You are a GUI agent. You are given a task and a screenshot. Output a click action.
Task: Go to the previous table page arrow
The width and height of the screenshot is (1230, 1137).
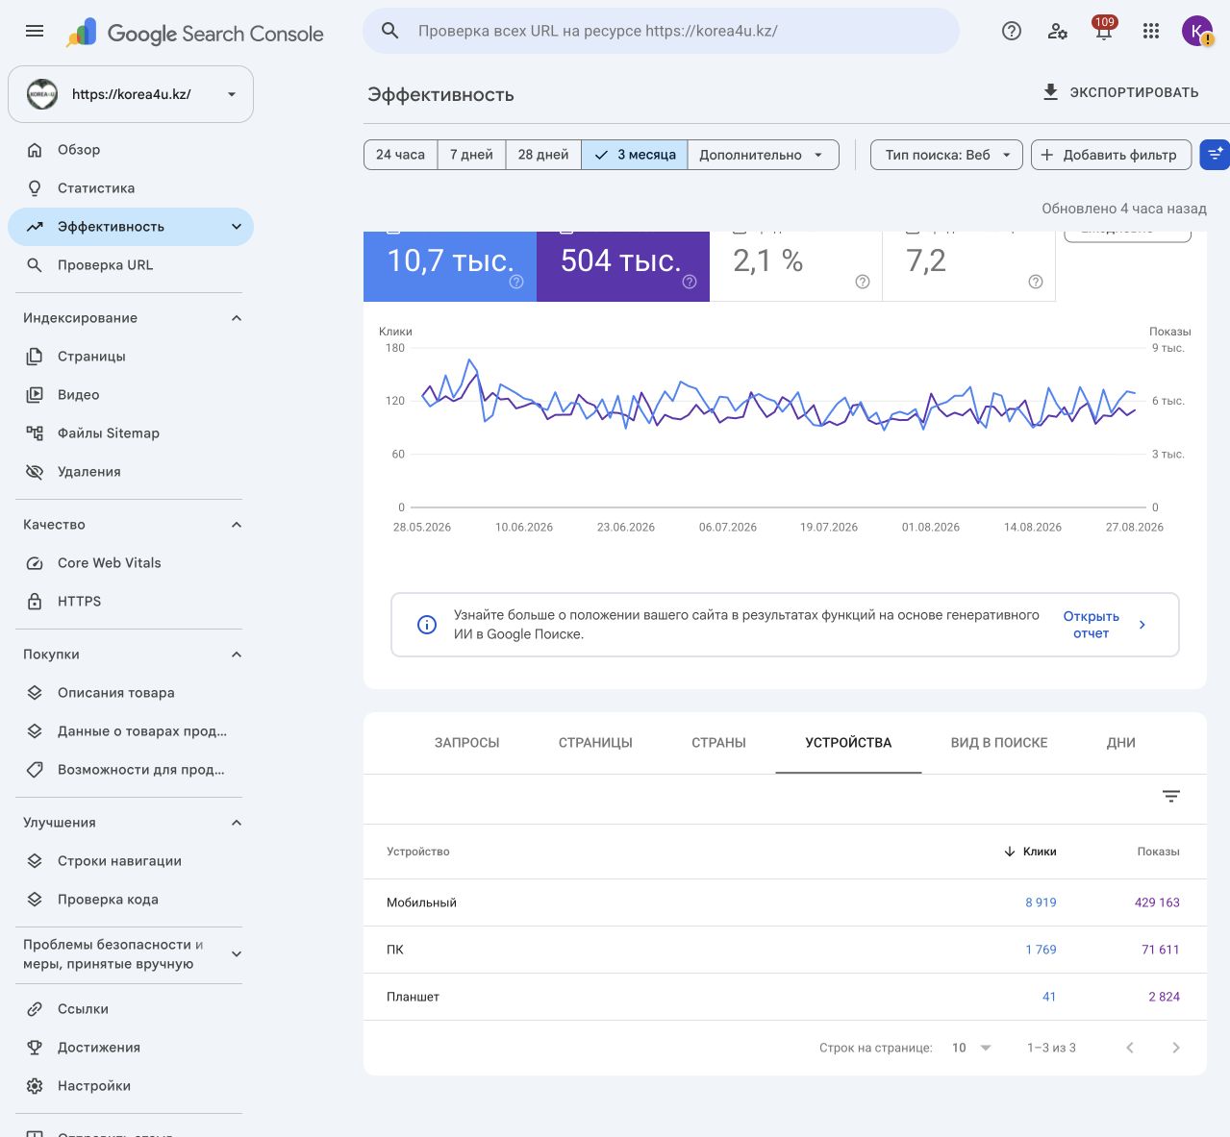coord(1130,1048)
